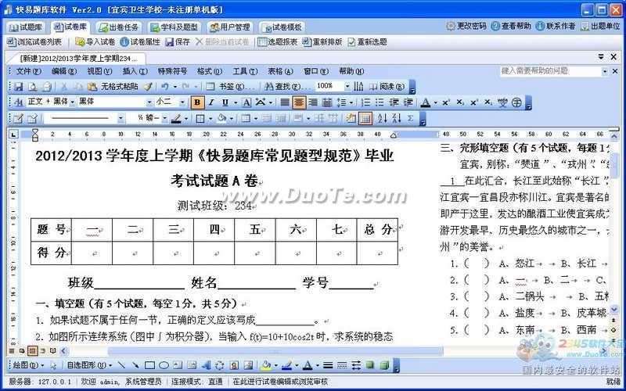The width and height of the screenshot is (626, 391).
Task: Open Print Preview from the editor toolbar
Action: [32, 87]
